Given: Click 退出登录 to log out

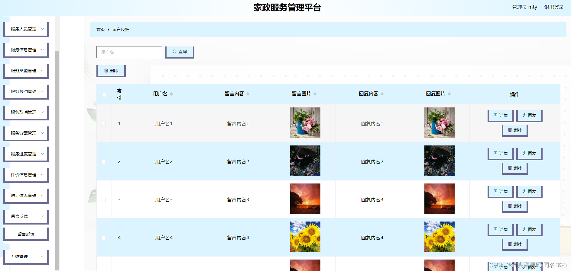Looking at the screenshot, I should coord(554,7).
